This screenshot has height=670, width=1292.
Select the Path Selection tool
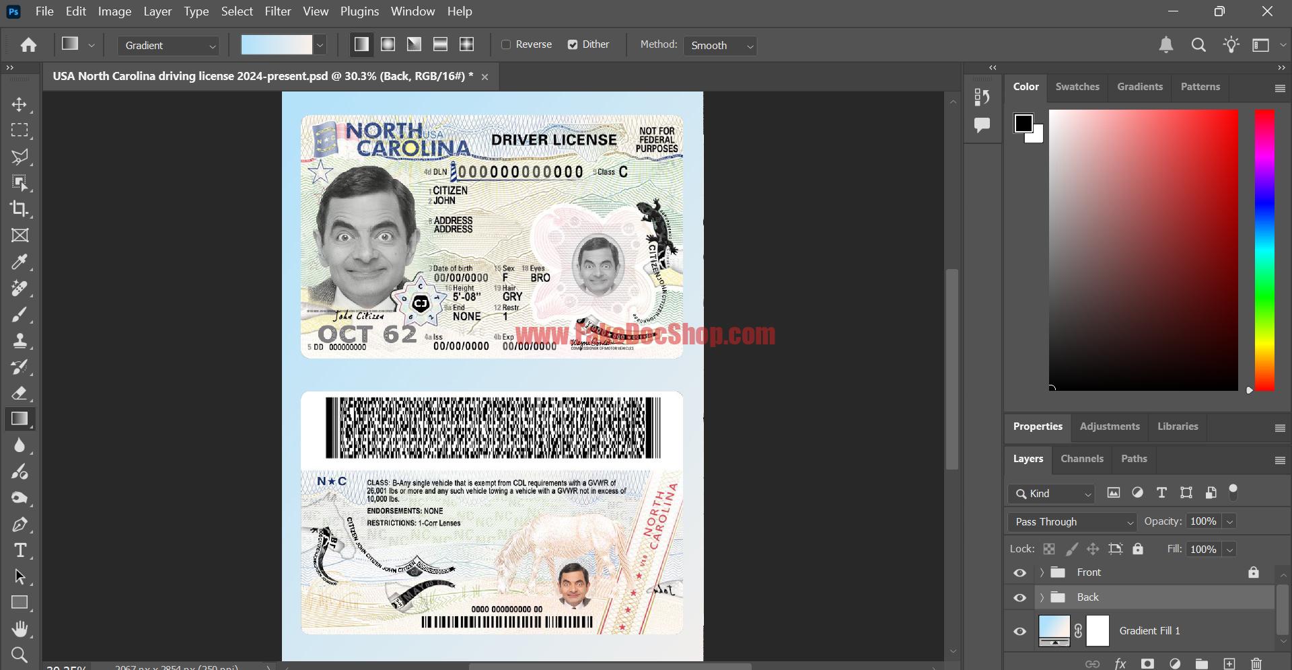[x=20, y=576]
